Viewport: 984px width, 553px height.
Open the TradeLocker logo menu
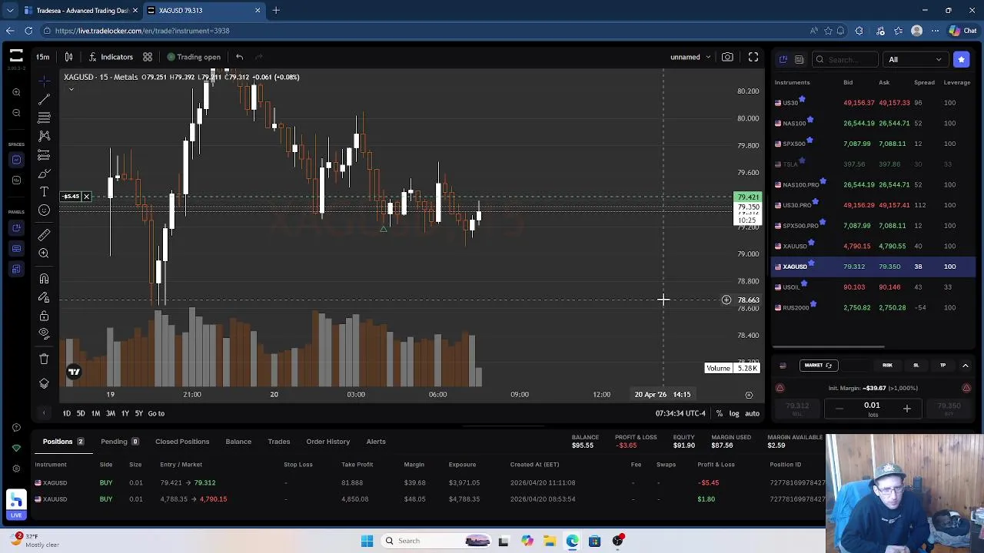16,57
